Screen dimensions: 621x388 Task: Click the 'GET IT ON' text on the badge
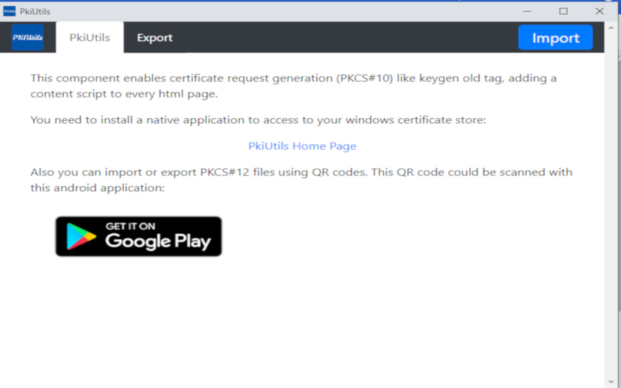click(x=130, y=226)
